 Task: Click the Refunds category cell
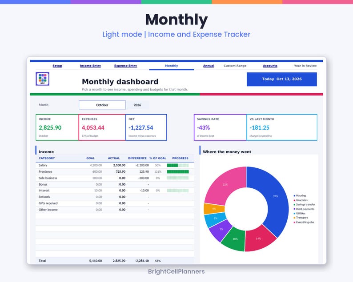click(x=44, y=197)
